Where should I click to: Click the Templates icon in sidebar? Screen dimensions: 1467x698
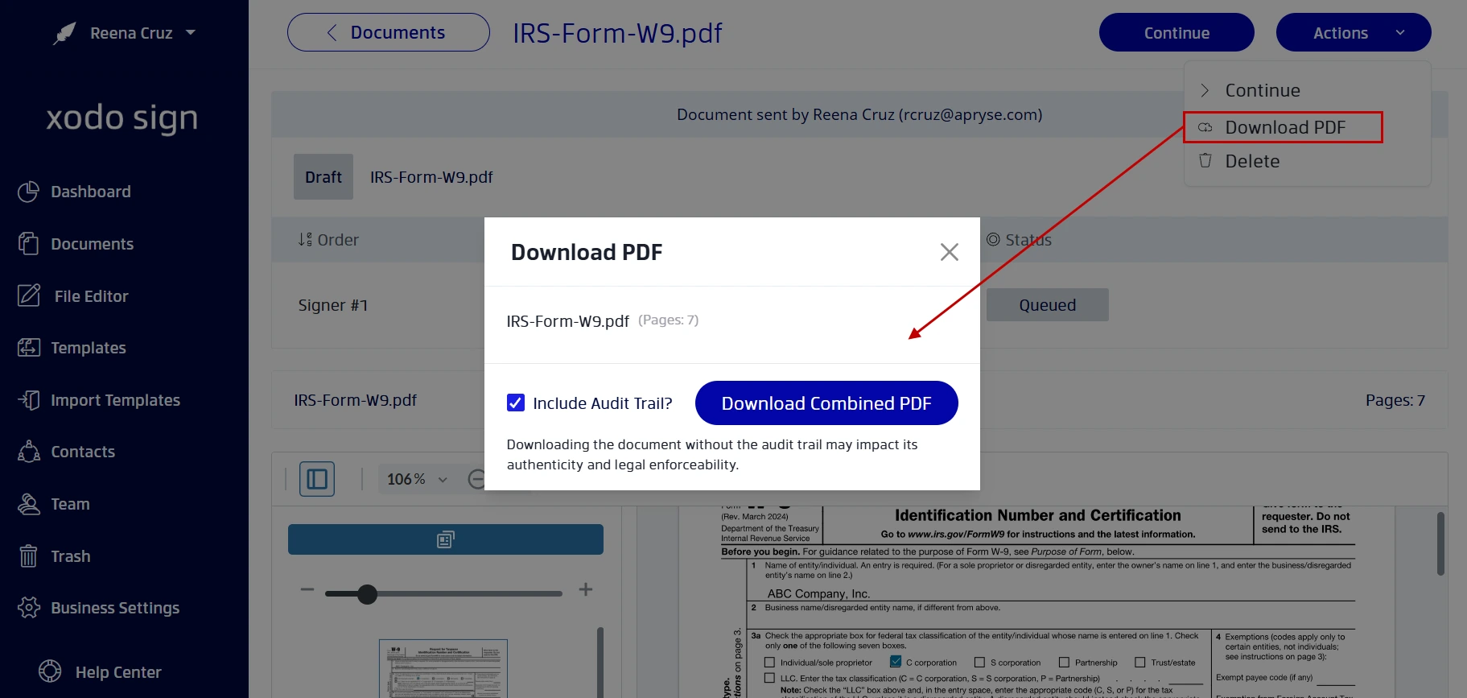tap(29, 348)
